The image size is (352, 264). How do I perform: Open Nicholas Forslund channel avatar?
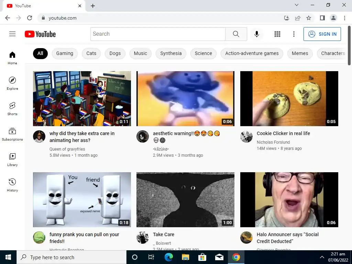pyautogui.click(x=246, y=136)
